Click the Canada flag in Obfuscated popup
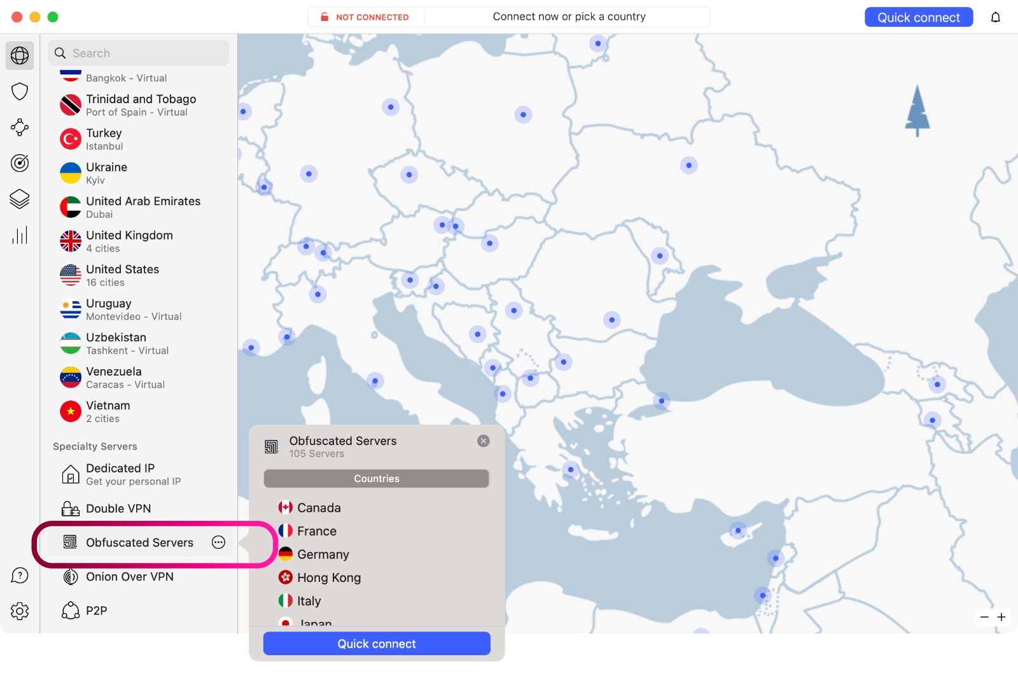This screenshot has height=673, width=1018. tap(286, 507)
